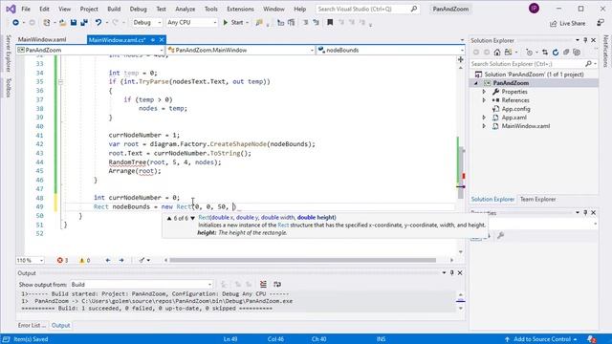Viewport: 612px width, 344px height.
Task: Pin the Solution Explorer panel
Action: tap(585, 40)
